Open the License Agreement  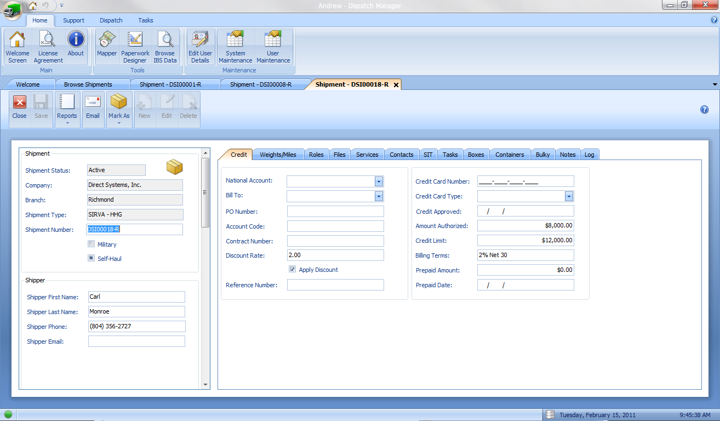(x=48, y=46)
